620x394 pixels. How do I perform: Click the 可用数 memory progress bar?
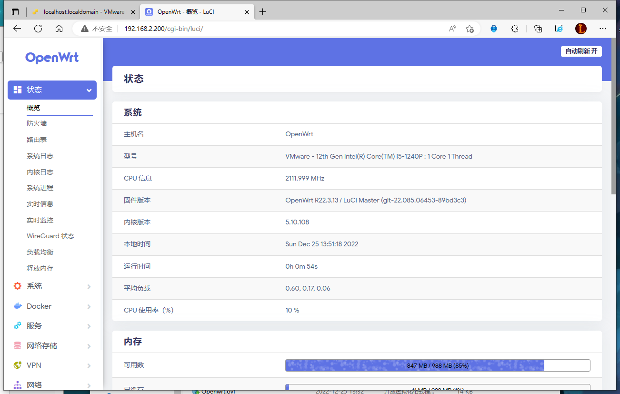click(438, 365)
